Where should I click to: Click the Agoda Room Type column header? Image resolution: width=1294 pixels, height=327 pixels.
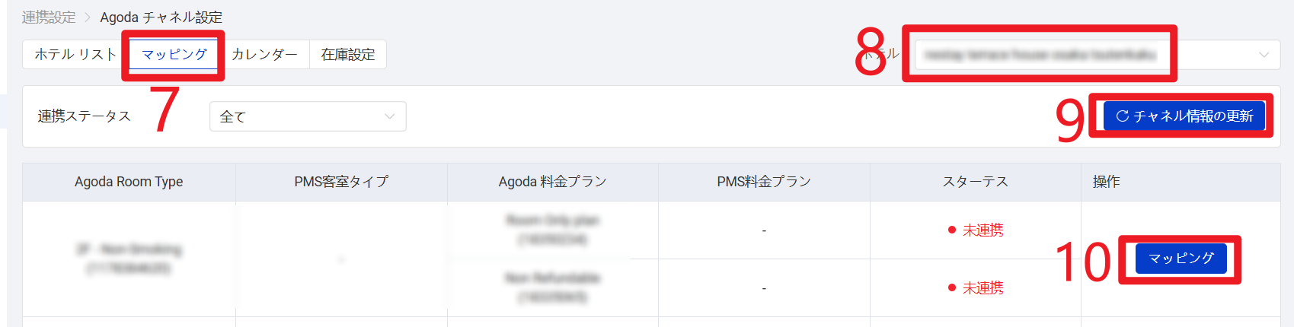pos(129,182)
